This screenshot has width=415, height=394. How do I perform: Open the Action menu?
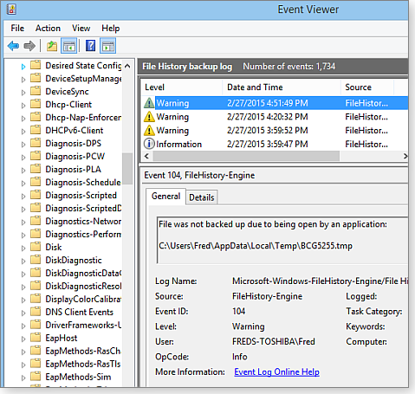48,29
